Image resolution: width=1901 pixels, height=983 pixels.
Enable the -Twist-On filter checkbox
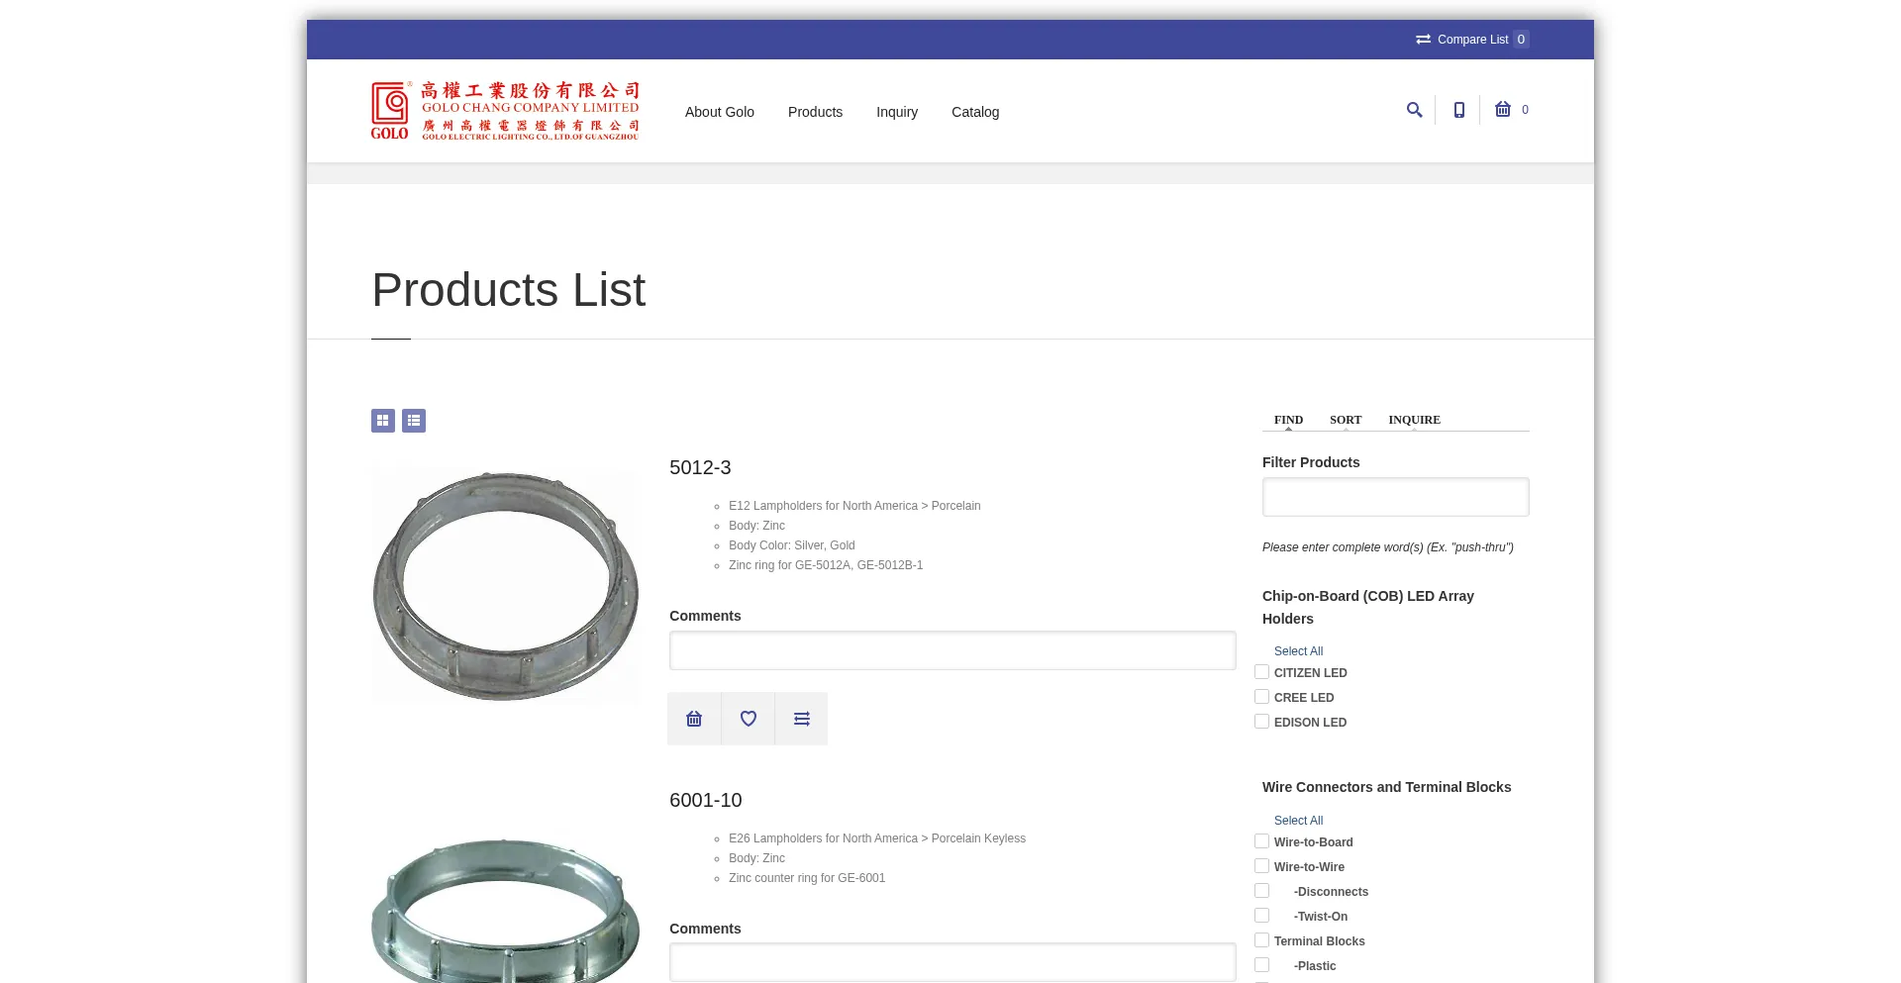[x=1261, y=916]
